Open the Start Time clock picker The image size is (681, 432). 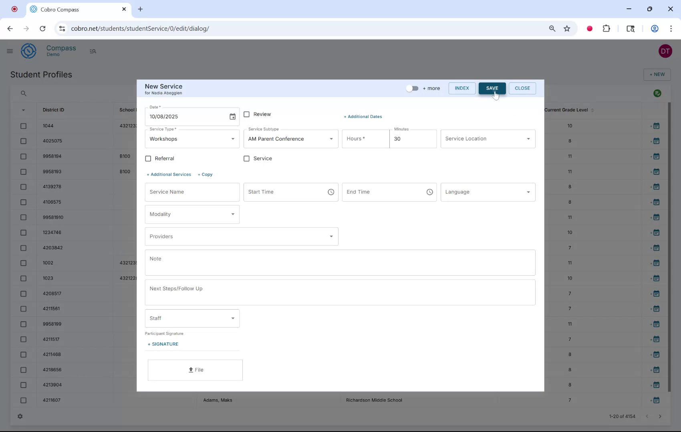[x=331, y=192]
